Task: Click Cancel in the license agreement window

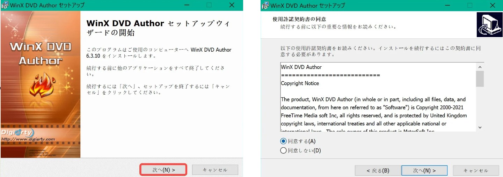Action: click(x=476, y=170)
